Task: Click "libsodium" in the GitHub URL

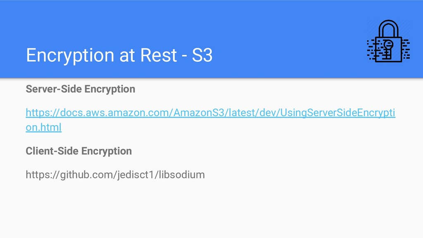Action: pyautogui.click(x=182, y=175)
